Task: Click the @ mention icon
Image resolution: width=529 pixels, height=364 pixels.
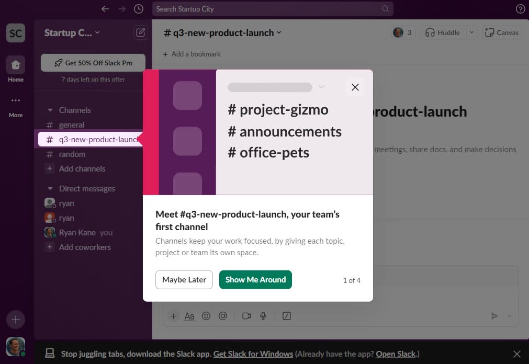Action: coord(223,316)
